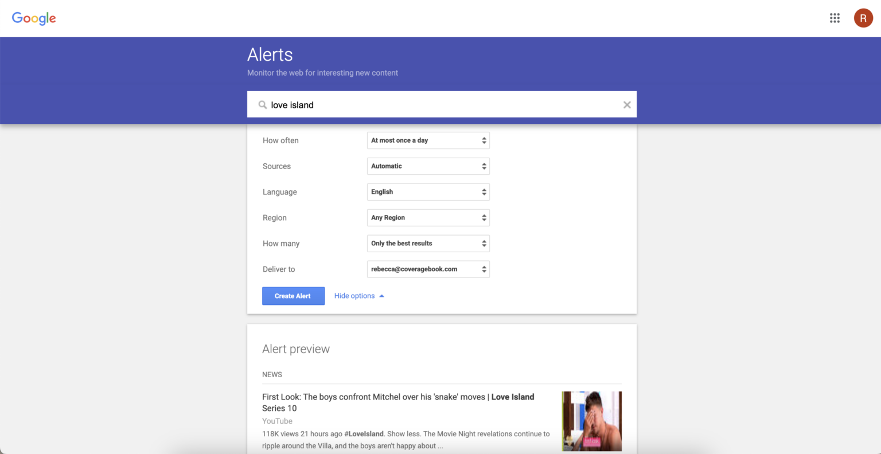Collapse settings via Hide options link

[354, 296]
